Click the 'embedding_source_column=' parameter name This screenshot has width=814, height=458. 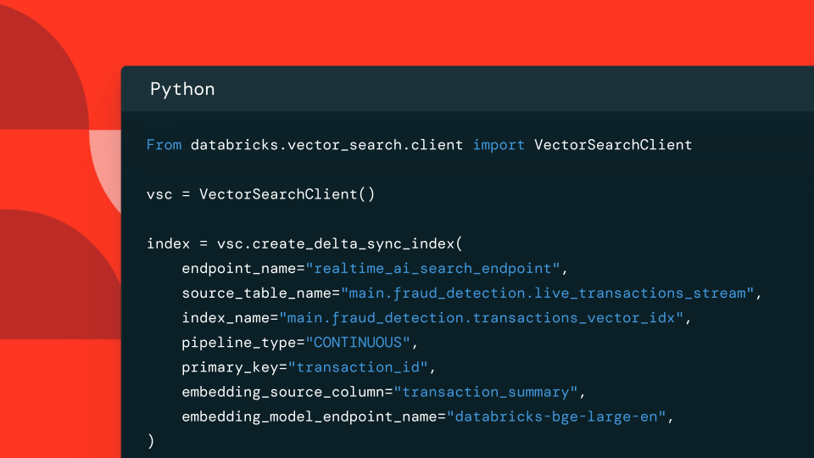[x=287, y=392]
